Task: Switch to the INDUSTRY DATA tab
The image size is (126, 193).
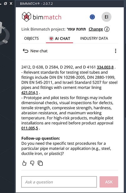Action: 94,38
